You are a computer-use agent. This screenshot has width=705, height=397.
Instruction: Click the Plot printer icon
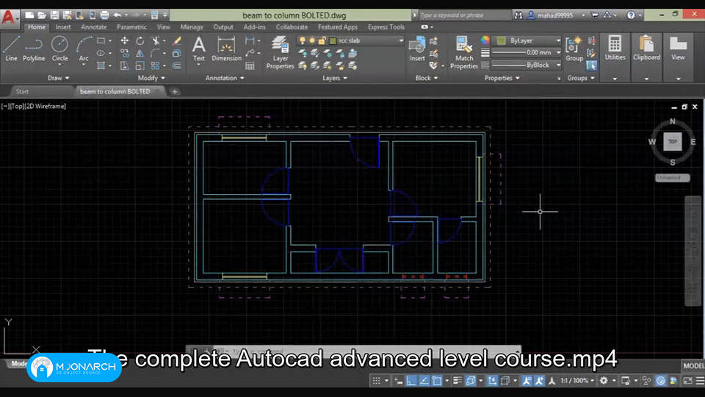(x=104, y=15)
